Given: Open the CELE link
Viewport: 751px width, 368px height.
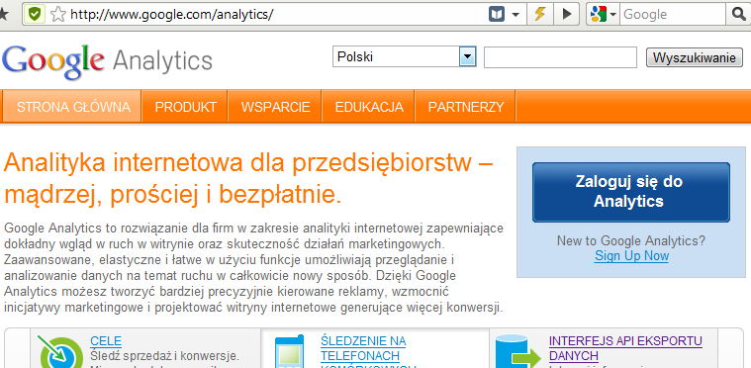Looking at the screenshot, I should point(106,341).
